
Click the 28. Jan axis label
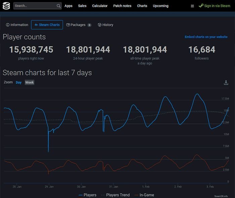(17, 187)
